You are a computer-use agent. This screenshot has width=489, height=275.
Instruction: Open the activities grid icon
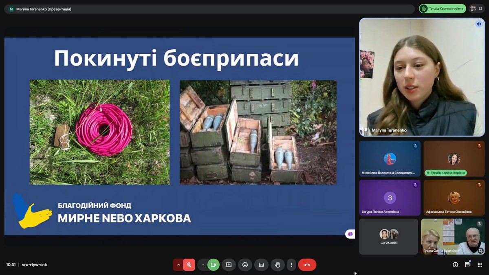[480, 265]
